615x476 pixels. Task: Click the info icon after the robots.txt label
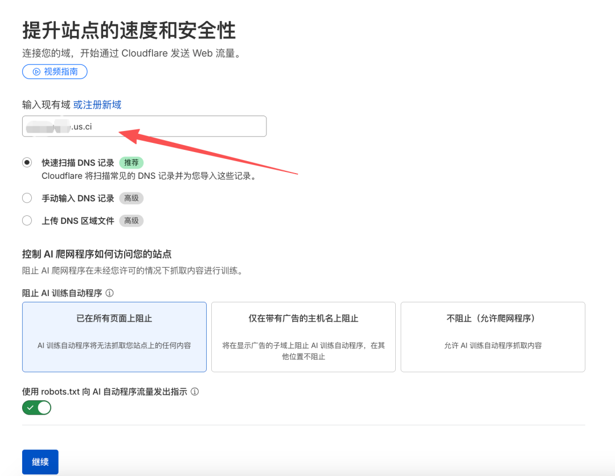[x=194, y=391]
